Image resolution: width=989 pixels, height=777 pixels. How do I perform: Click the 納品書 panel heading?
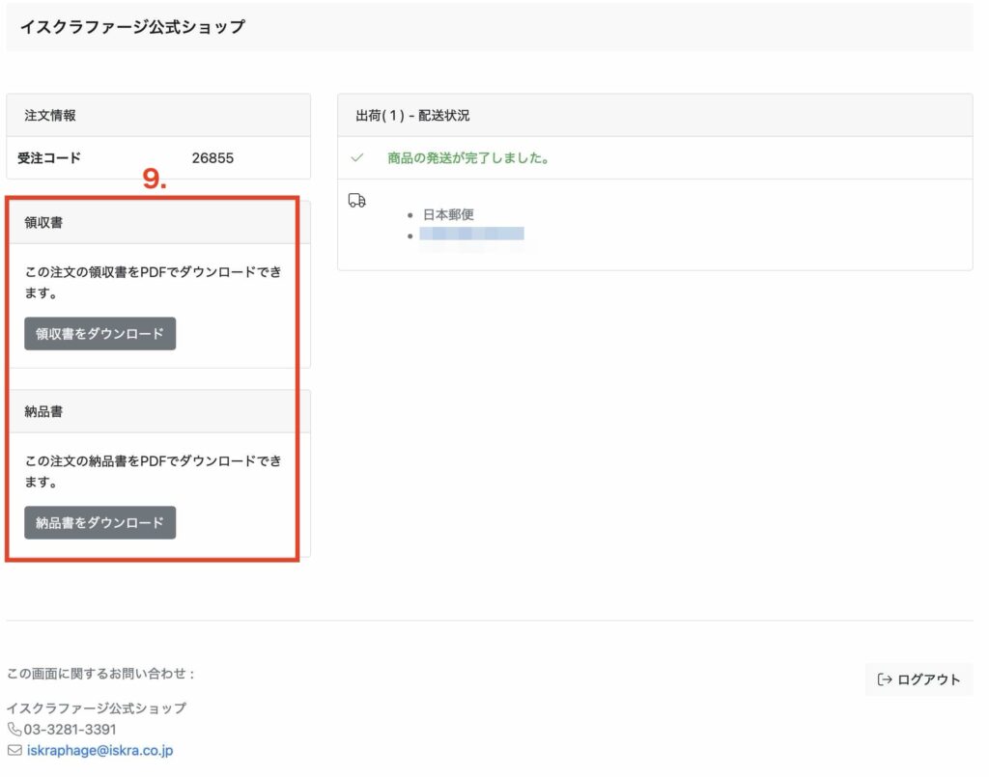coord(43,411)
